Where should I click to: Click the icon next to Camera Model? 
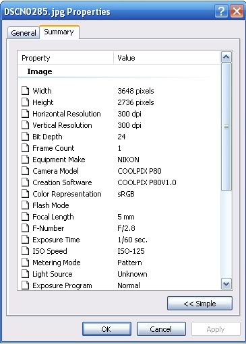26,171
